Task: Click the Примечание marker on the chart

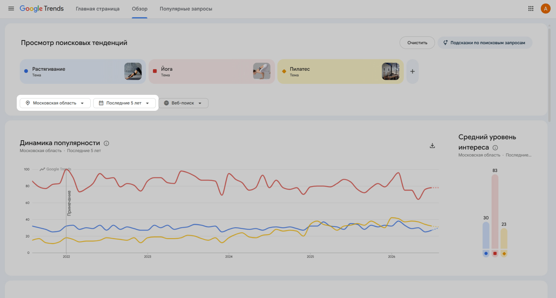Action: point(69,203)
